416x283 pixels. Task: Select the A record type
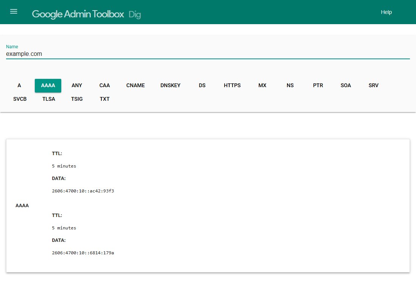[x=19, y=86]
